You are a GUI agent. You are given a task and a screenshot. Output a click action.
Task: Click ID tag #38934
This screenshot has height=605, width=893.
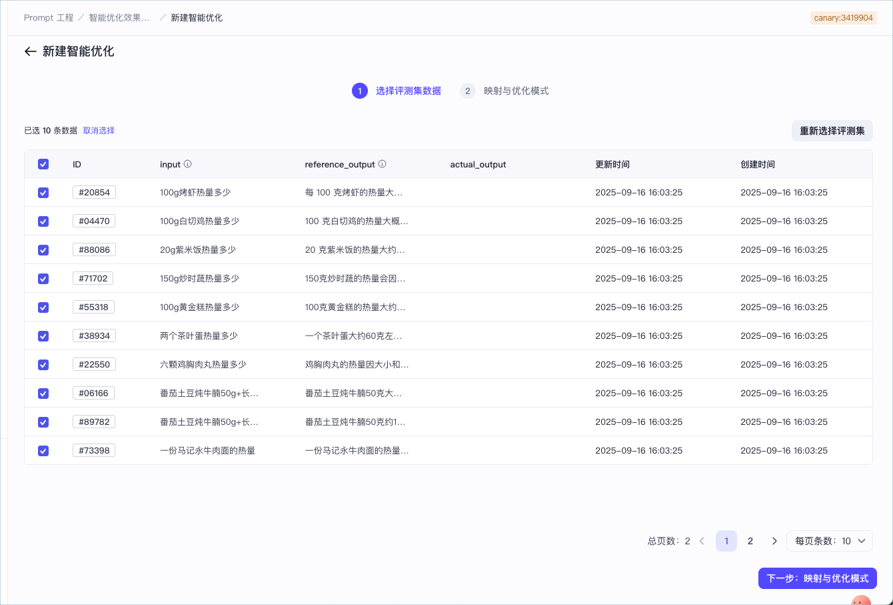[94, 336]
